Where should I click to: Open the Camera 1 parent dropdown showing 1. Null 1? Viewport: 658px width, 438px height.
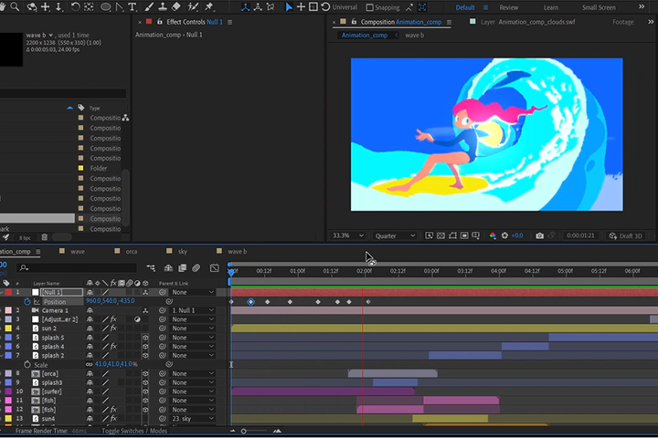pyautogui.click(x=193, y=310)
